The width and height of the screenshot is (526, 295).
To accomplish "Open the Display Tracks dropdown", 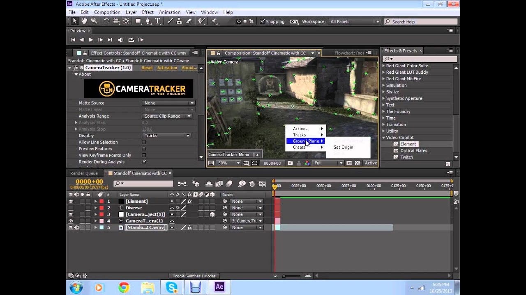I will click(166, 136).
